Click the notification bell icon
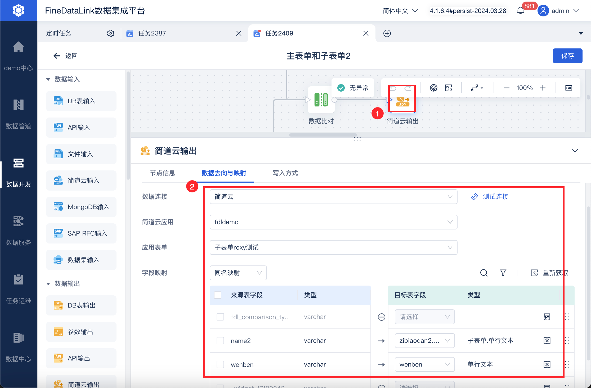 [x=520, y=11]
